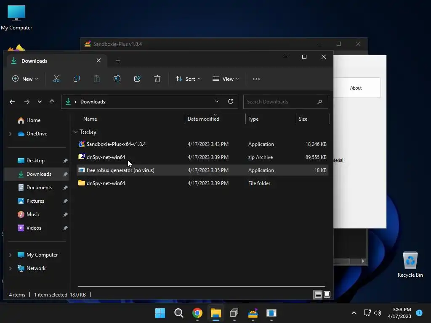Click the volume icon in system tray
431x323 pixels.
[378, 313]
